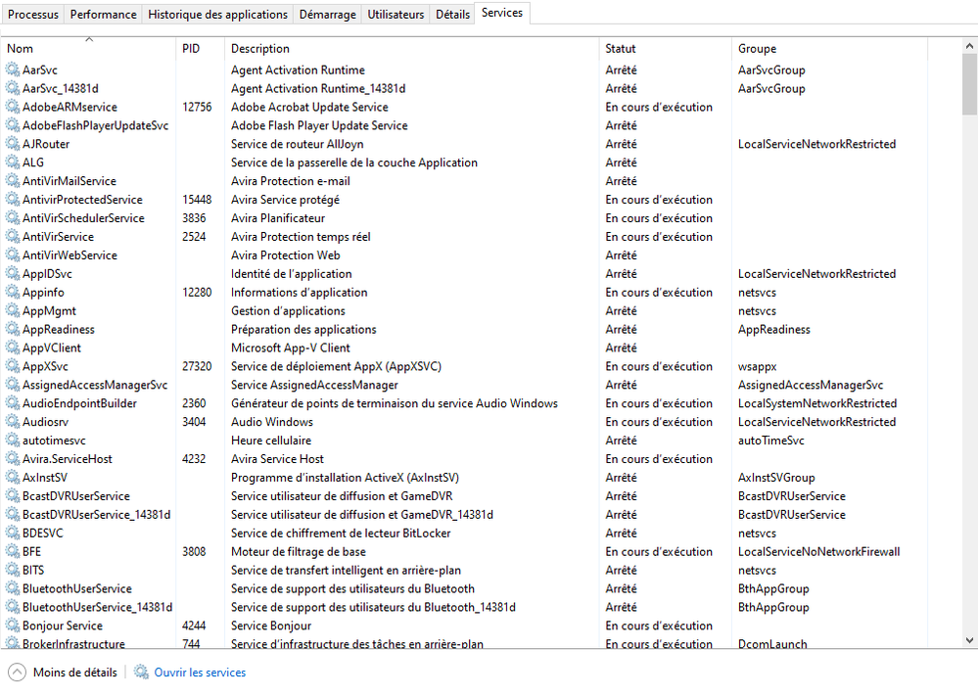Click the gear icon next to AarSvc
This screenshot has width=978, height=696.
coord(13,70)
